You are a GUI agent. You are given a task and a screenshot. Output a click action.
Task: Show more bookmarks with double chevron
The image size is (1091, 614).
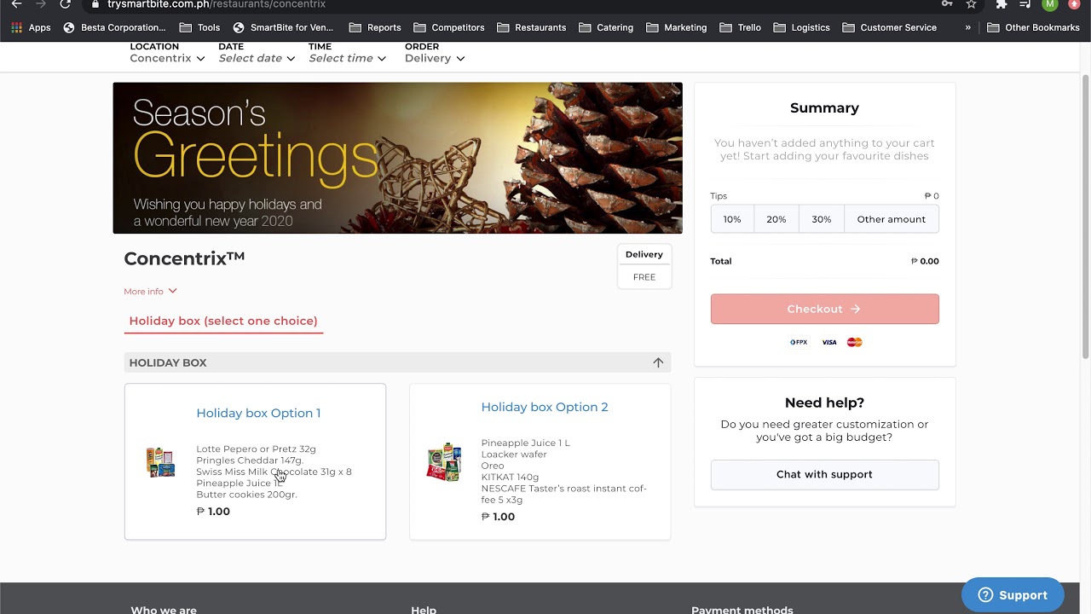968,27
